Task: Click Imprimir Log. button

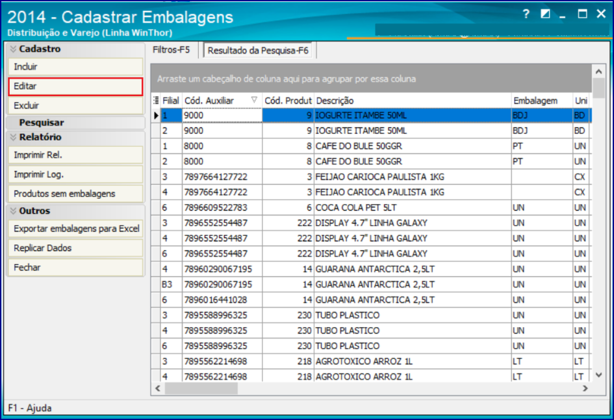Action: (75, 174)
